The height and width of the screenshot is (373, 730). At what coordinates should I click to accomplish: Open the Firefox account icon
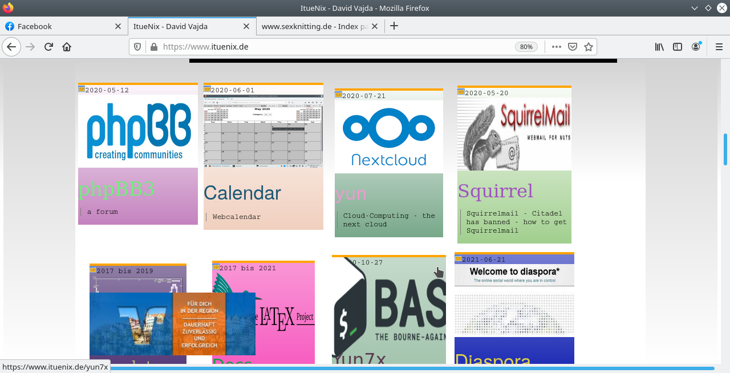tap(696, 47)
